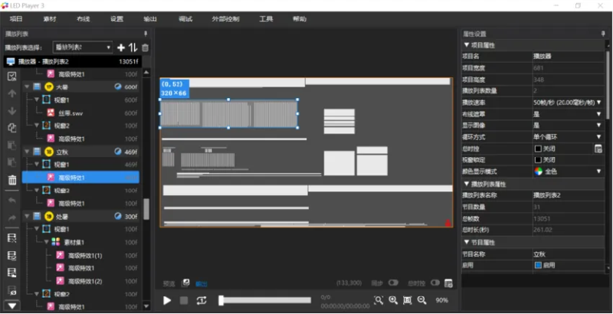Click the first paste icon in sidebar
The image size is (613, 314).
12,145
